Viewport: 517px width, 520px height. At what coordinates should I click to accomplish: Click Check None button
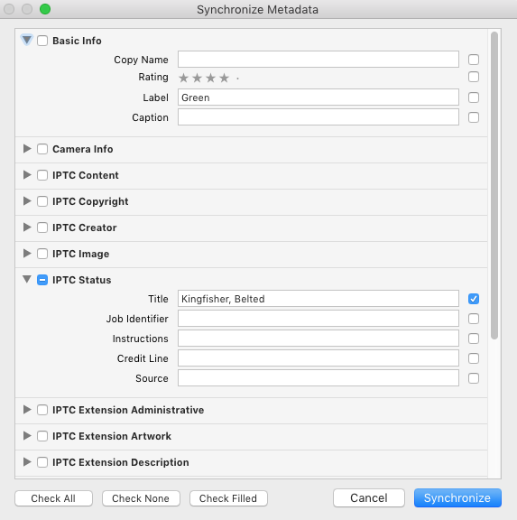(141, 498)
